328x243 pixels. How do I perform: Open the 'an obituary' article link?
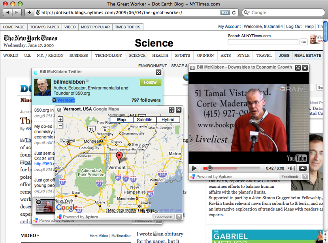point(171,234)
